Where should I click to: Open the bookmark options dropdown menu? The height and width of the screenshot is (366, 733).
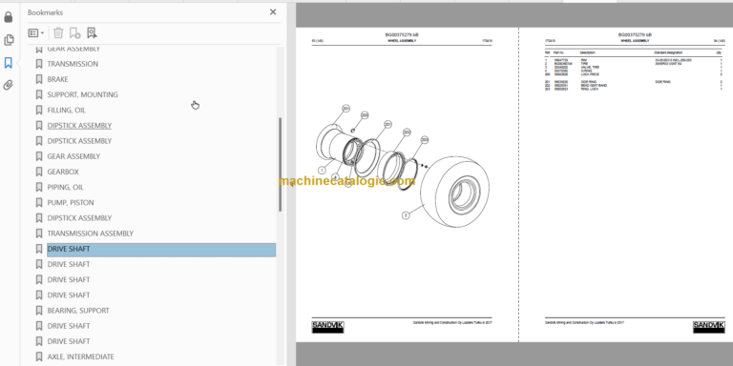coord(36,33)
